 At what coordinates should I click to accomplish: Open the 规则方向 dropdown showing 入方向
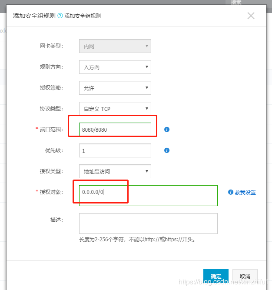115,67
